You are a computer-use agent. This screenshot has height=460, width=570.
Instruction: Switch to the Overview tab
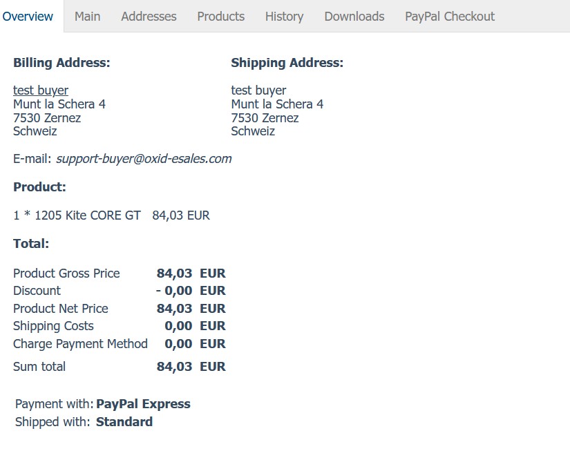pos(28,16)
